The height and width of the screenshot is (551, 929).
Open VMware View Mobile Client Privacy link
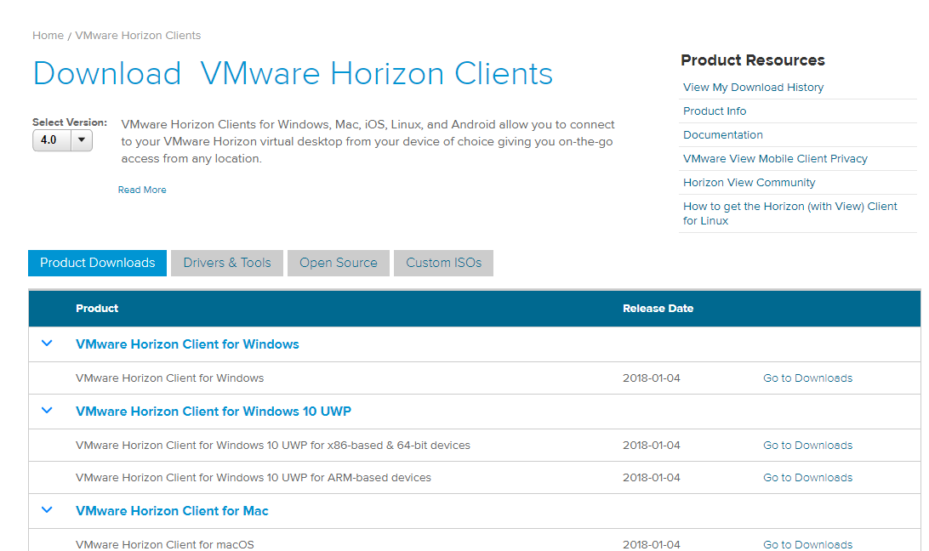coord(775,158)
